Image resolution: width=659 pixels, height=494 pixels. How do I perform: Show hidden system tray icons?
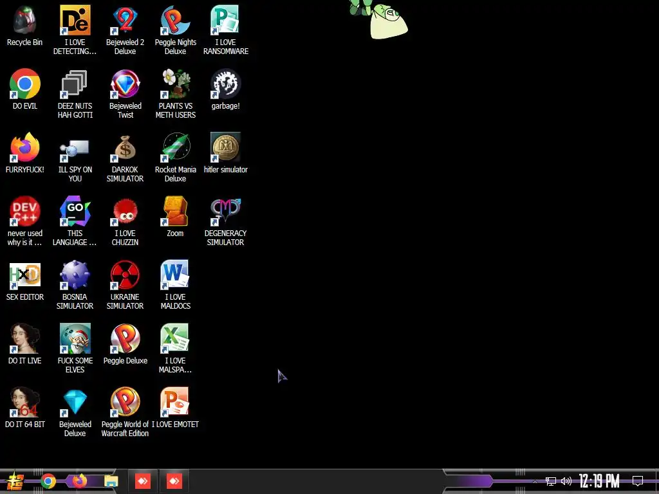(x=535, y=481)
